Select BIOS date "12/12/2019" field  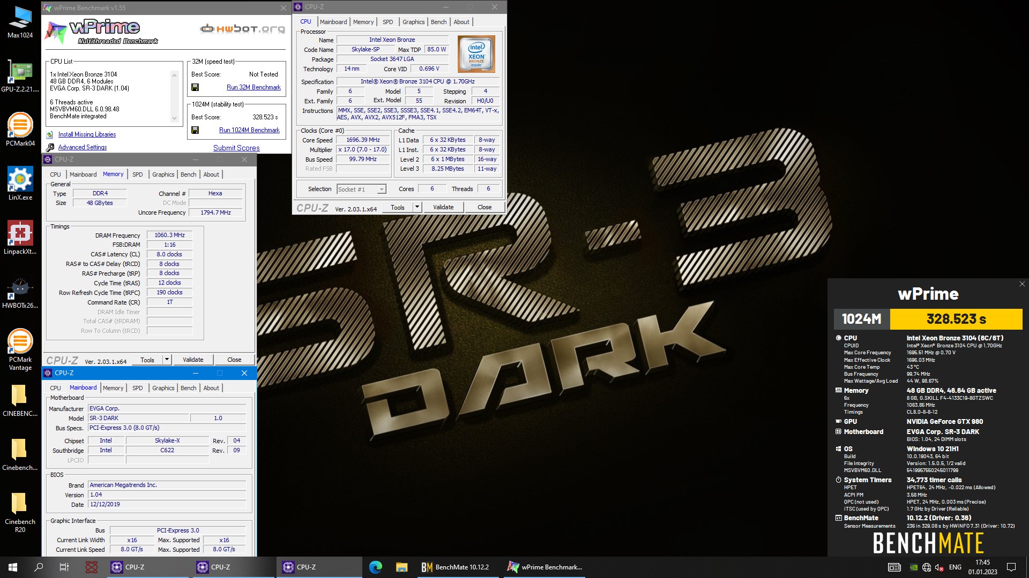tap(167, 504)
